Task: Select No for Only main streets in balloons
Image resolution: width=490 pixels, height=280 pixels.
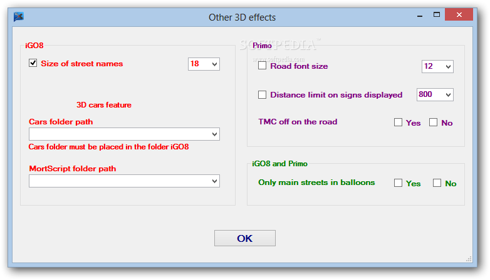Action: (437, 183)
